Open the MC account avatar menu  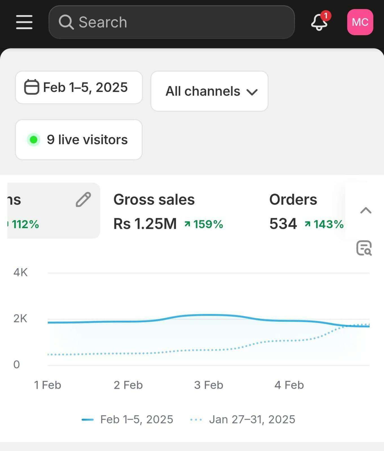pyautogui.click(x=360, y=22)
